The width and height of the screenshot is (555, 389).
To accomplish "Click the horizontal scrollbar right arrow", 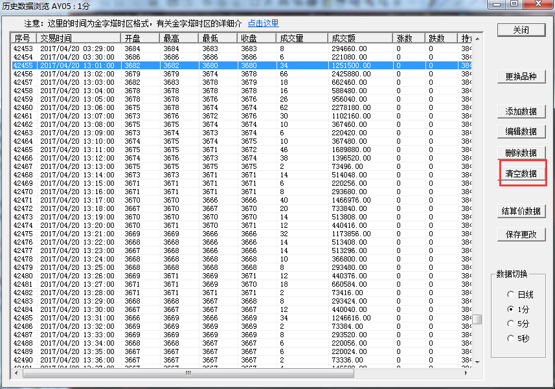I will click(x=468, y=373).
